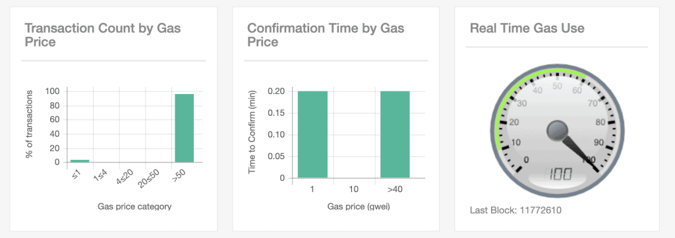Click the Real Time Gas Use title
Viewport: 675px width, 238px height.
(x=527, y=28)
